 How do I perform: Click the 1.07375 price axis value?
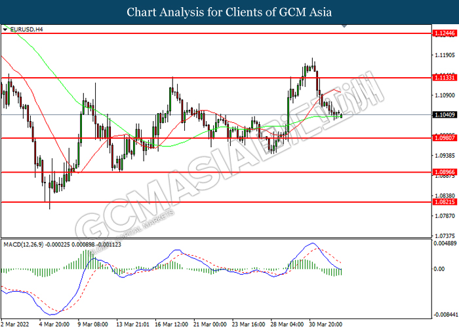(x=445, y=235)
